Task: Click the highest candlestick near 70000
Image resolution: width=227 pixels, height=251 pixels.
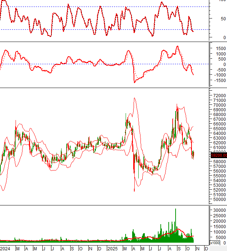Action: [177, 106]
